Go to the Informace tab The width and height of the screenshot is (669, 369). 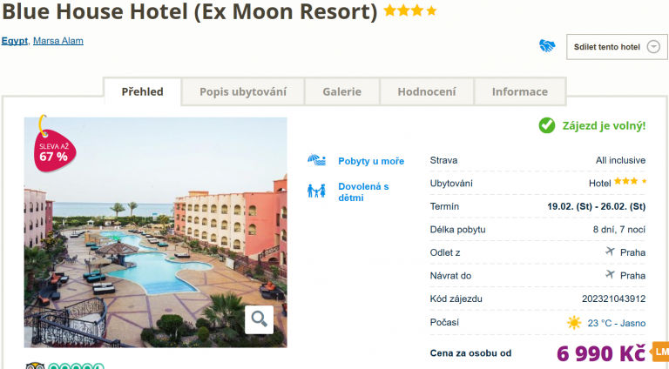(x=520, y=91)
